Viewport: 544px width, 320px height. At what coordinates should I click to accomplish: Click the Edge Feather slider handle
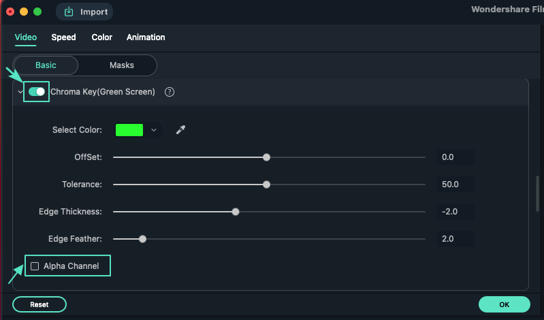(142, 238)
